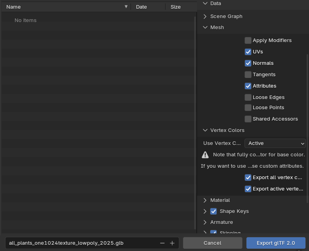Click 'If you want to use' hint text
Screen dimensions: 309x251
coord(252,166)
